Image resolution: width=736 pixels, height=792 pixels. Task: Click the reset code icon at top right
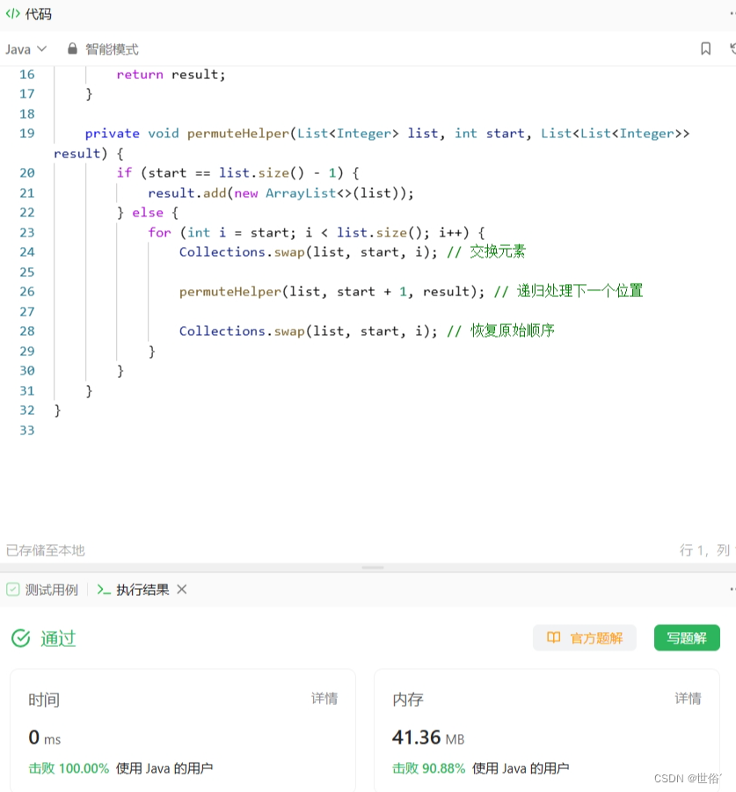[732, 49]
